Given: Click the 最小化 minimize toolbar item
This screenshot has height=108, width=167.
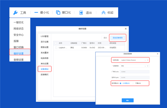Looking at the screenshot, I should 42,12.
